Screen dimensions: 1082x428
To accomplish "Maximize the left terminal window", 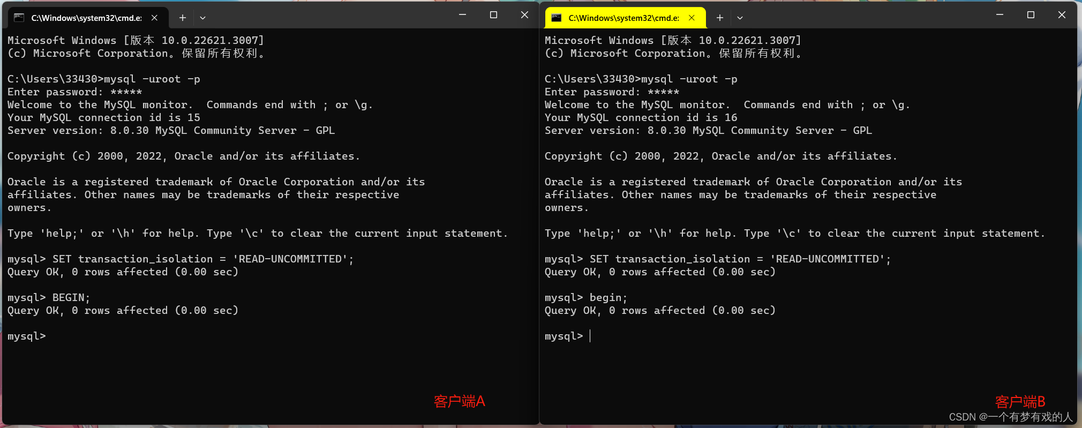I will pos(494,15).
